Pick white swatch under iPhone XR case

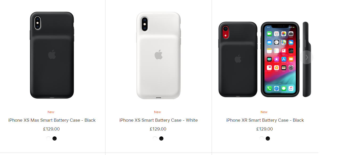[x=261, y=138]
